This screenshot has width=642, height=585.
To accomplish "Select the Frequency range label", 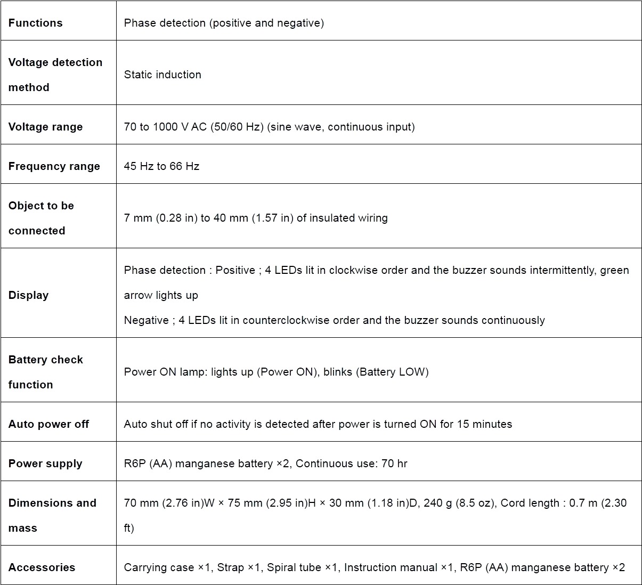I will pyautogui.click(x=54, y=166).
